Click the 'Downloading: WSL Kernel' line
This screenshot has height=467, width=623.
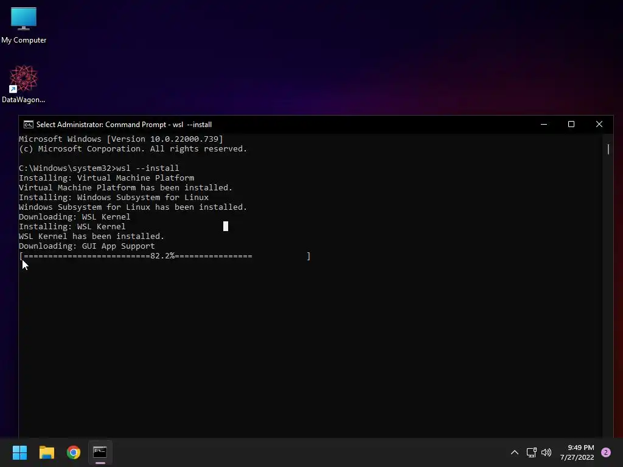click(x=74, y=217)
